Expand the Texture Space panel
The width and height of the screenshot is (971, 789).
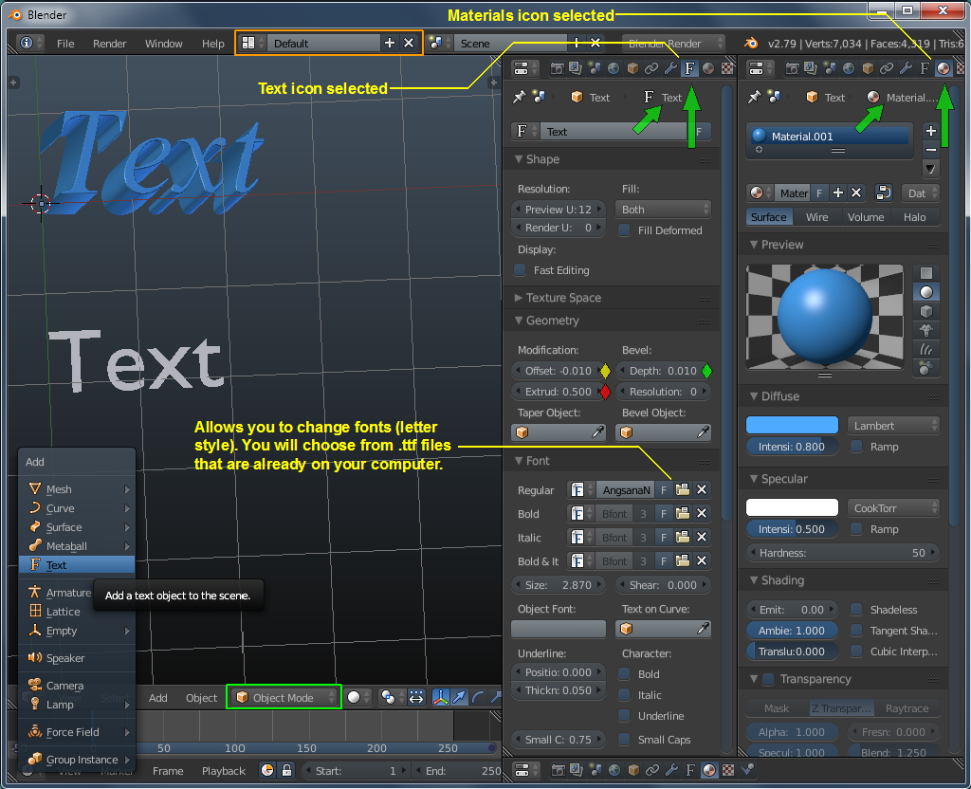coord(519,298)
